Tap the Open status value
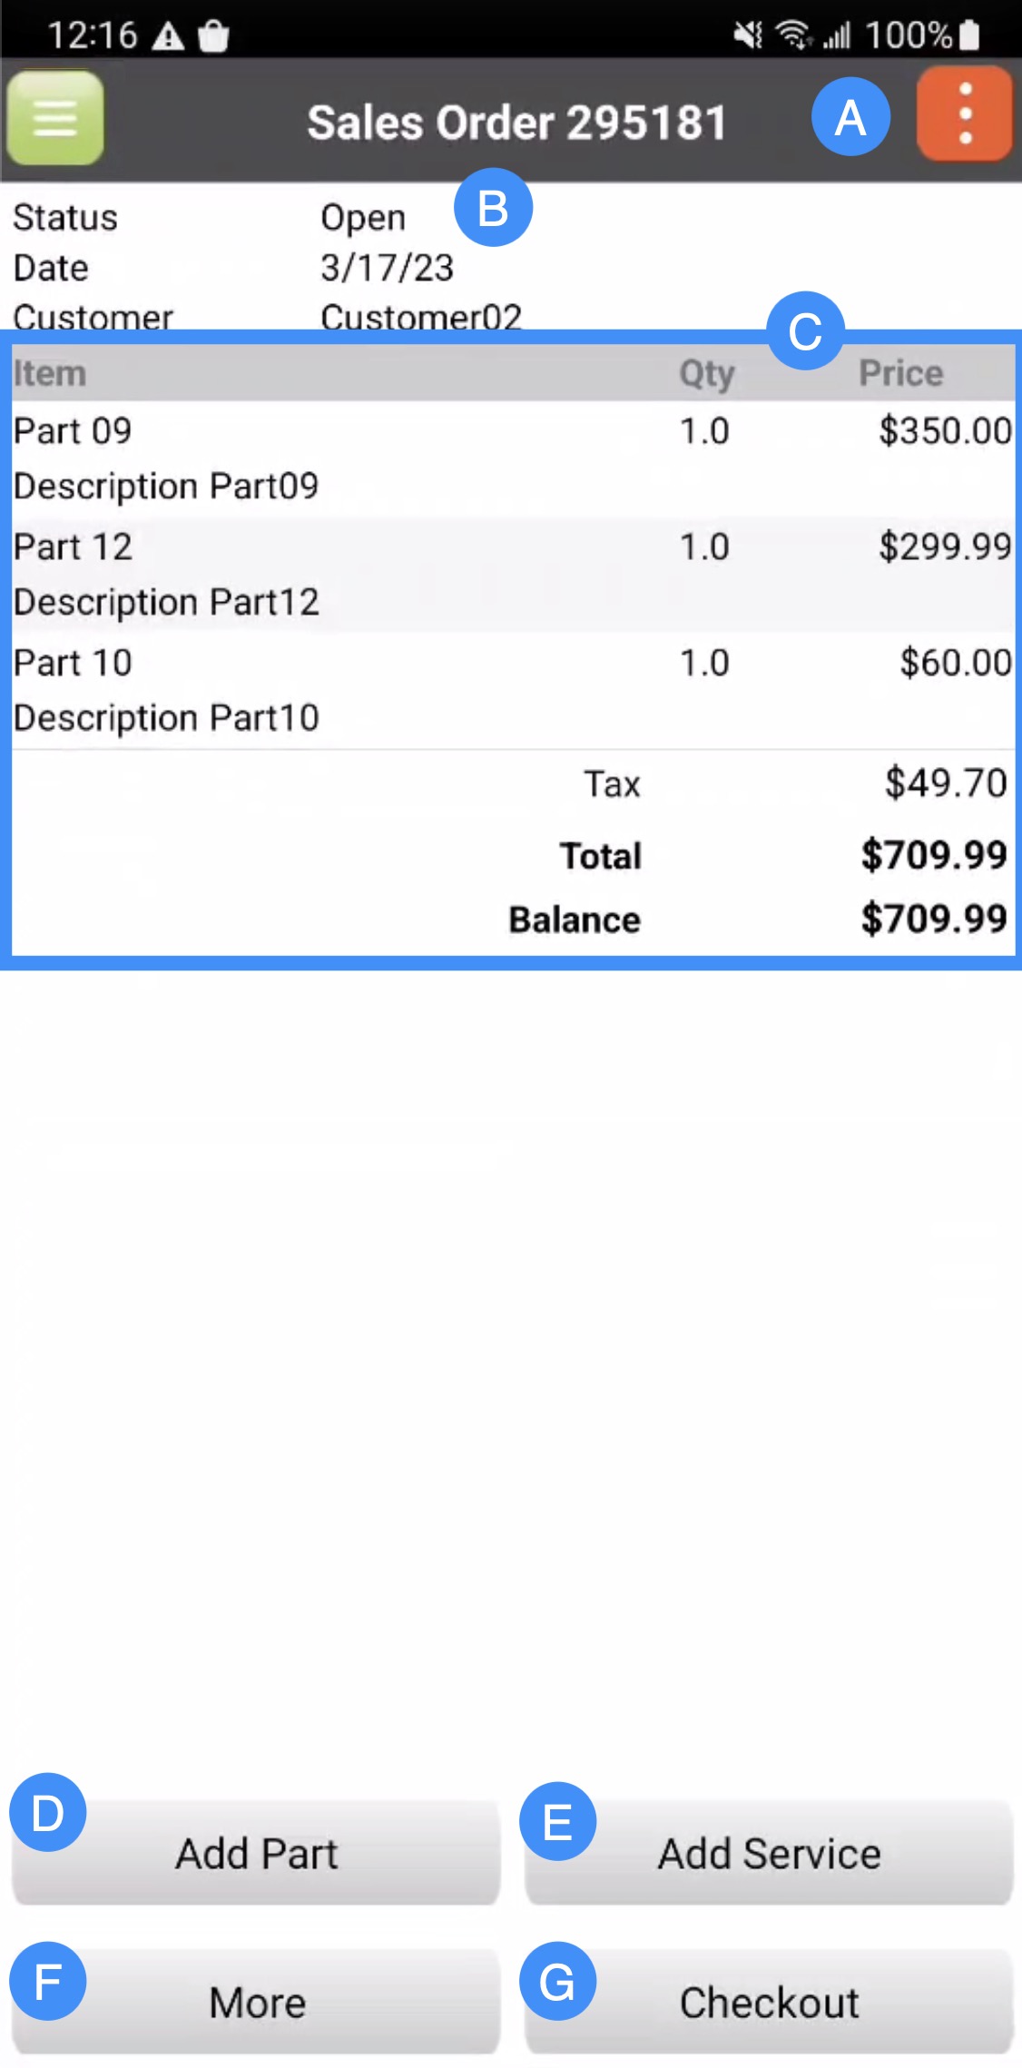 click(363, 218)
